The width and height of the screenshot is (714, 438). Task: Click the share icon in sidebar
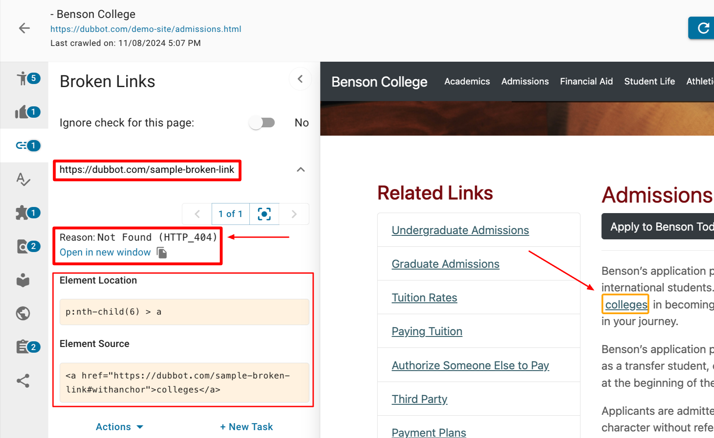[23, 381]
